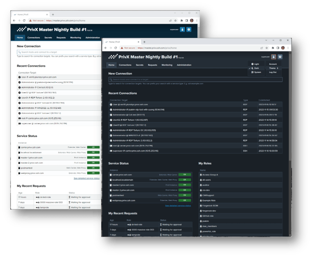
Task: Open Account from the user dropdown menu
Action: click(x=273, y=64)
